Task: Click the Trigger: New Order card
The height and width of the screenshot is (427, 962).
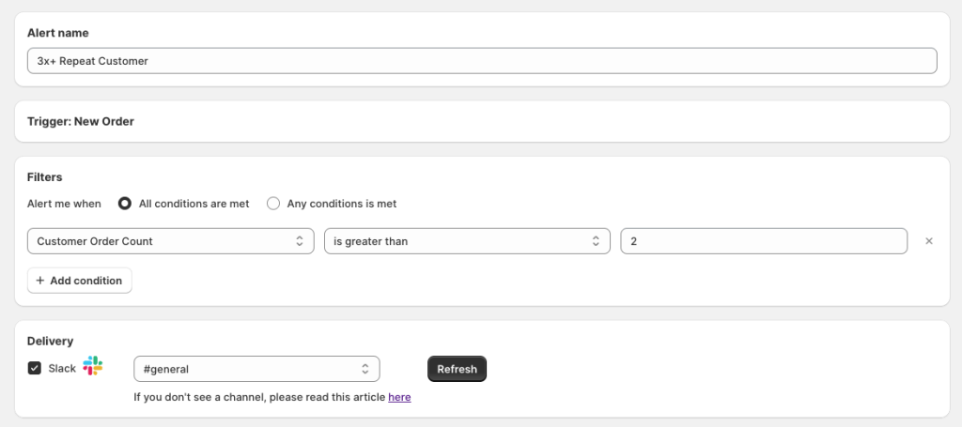Action: (482, 121)
